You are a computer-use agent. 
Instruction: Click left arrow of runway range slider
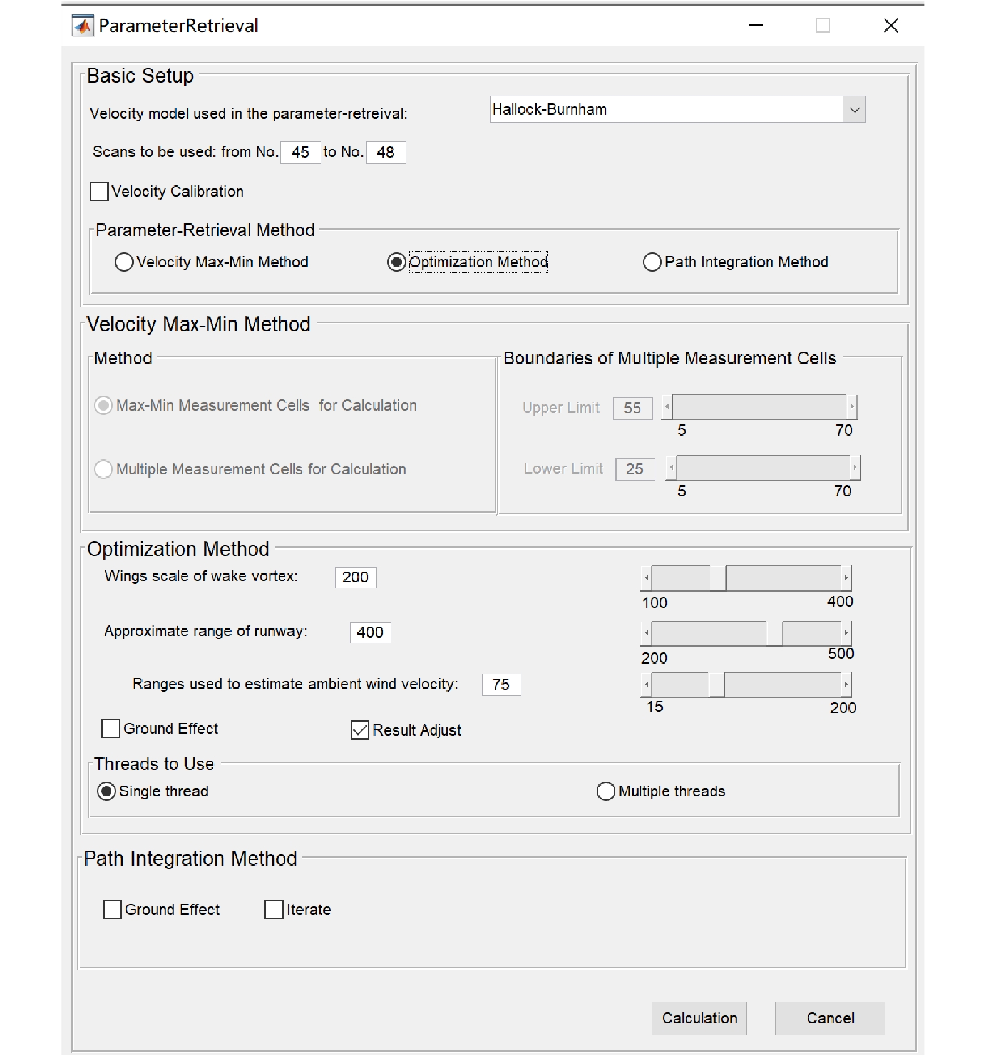646,633
